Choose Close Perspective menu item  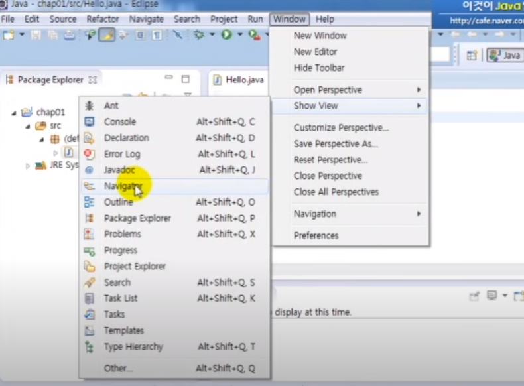click(x=350, y=176)
